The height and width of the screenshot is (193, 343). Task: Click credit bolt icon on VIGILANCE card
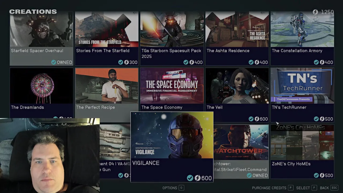197,178
